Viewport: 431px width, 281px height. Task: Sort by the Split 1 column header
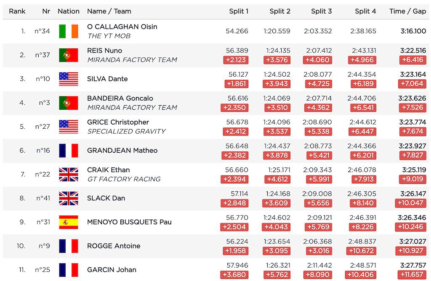pyautogui.click(x=239, y=11)
